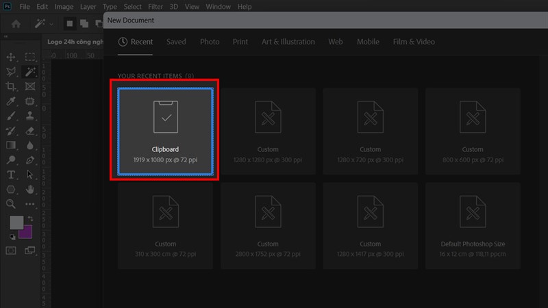Open the purple background color swatch

pos(27,233)
